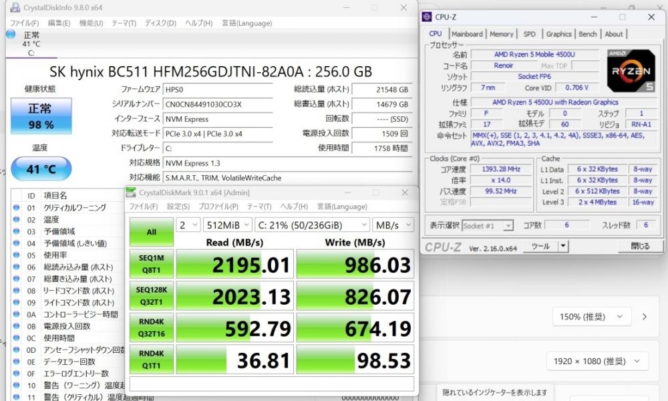Viewport: 668px width, 401px height.
Task: Click status dot for ID 0C 使用時間
Action: (16, 338)
